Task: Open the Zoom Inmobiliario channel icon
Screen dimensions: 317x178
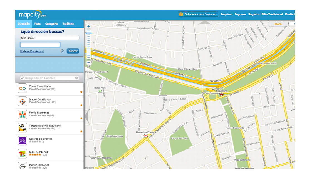Action: coord(22,88)
